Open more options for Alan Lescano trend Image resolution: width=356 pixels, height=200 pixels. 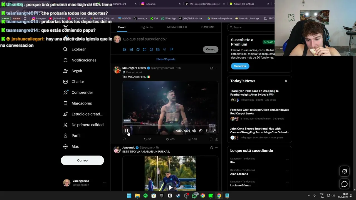pos(287,171)
